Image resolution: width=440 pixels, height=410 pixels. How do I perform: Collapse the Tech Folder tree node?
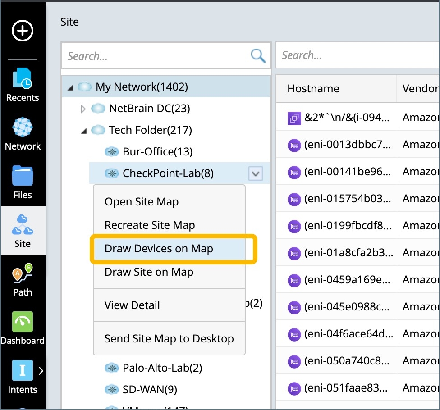pos(84,131)
